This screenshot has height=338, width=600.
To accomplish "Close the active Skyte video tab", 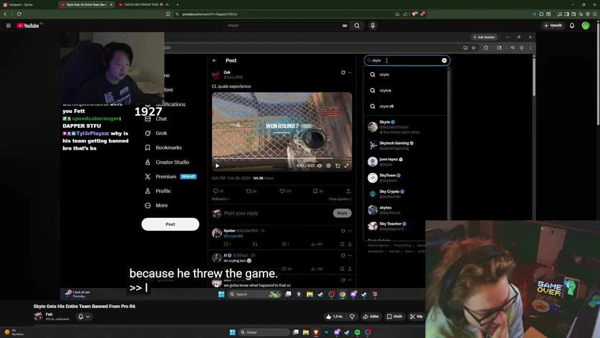I will [111, 5].
